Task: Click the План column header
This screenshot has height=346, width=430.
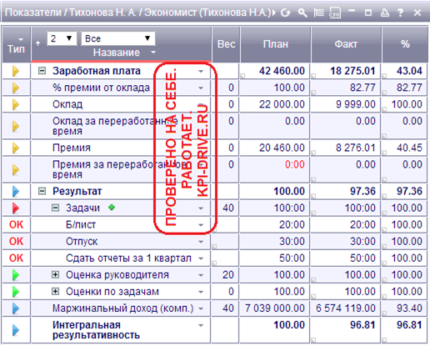Action: (276, 44)
